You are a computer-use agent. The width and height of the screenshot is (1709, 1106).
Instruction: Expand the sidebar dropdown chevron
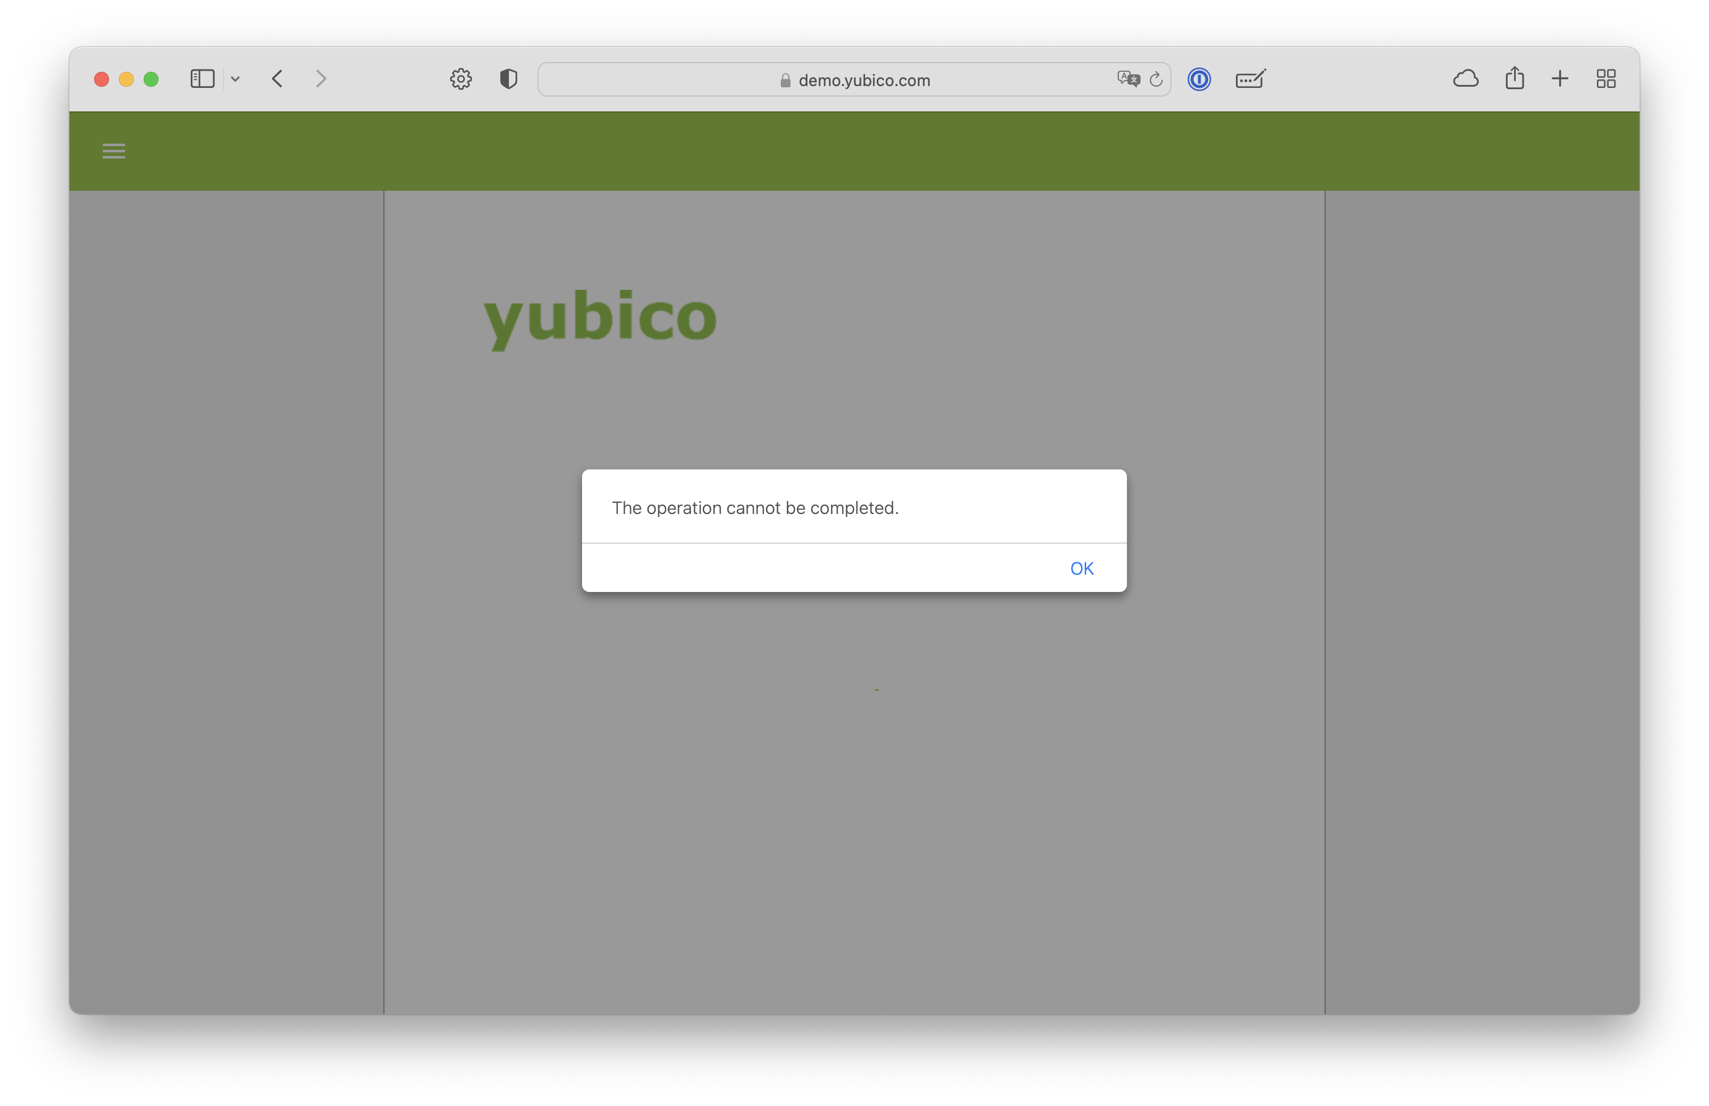[235, 79]
